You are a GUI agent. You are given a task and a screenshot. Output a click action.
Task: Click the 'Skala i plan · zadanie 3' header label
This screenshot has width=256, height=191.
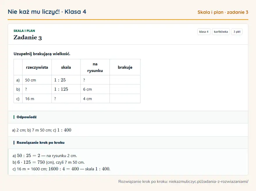(x=223, y=12)
